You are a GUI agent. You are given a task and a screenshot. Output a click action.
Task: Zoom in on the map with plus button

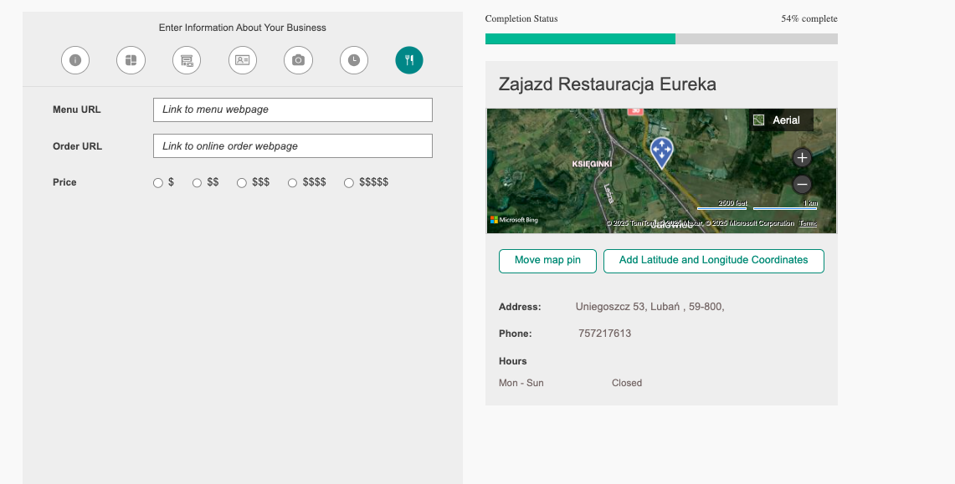pos(802,158)
